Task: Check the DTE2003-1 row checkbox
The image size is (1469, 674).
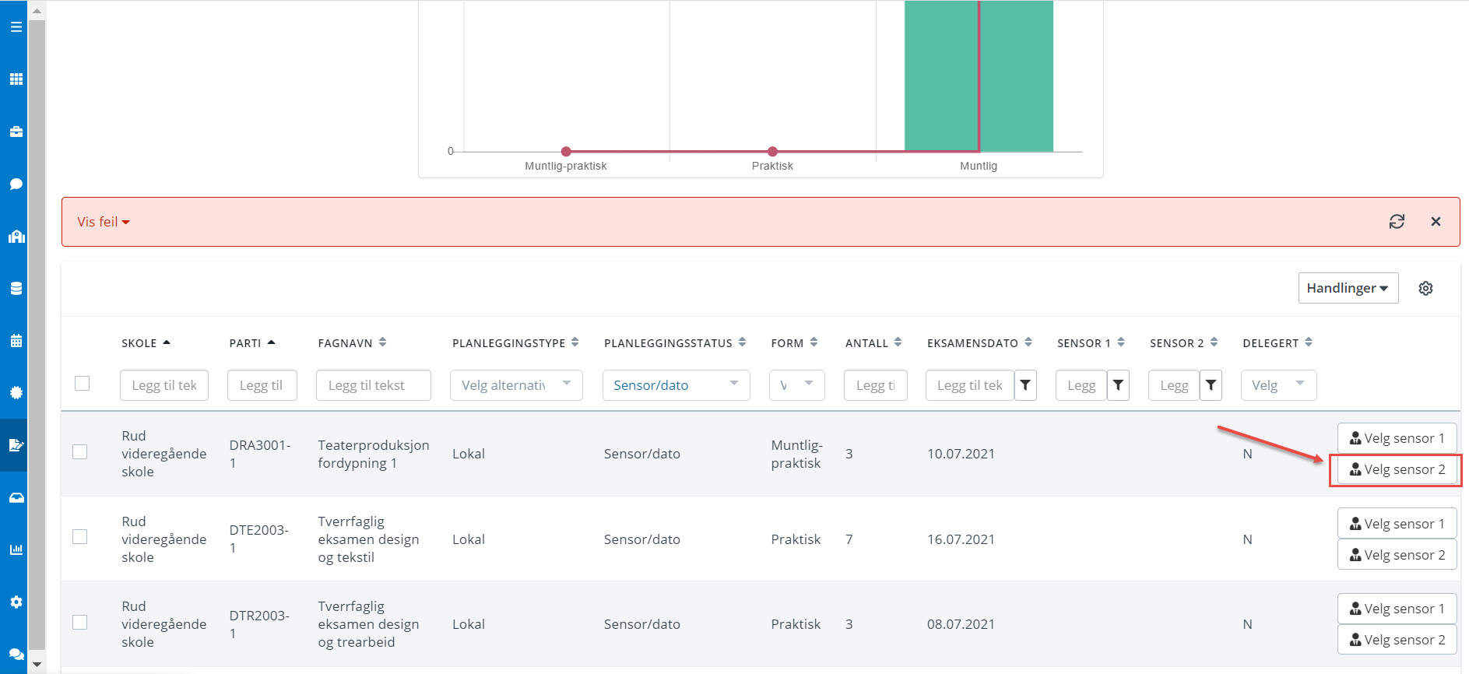Action: pos(79,537)
